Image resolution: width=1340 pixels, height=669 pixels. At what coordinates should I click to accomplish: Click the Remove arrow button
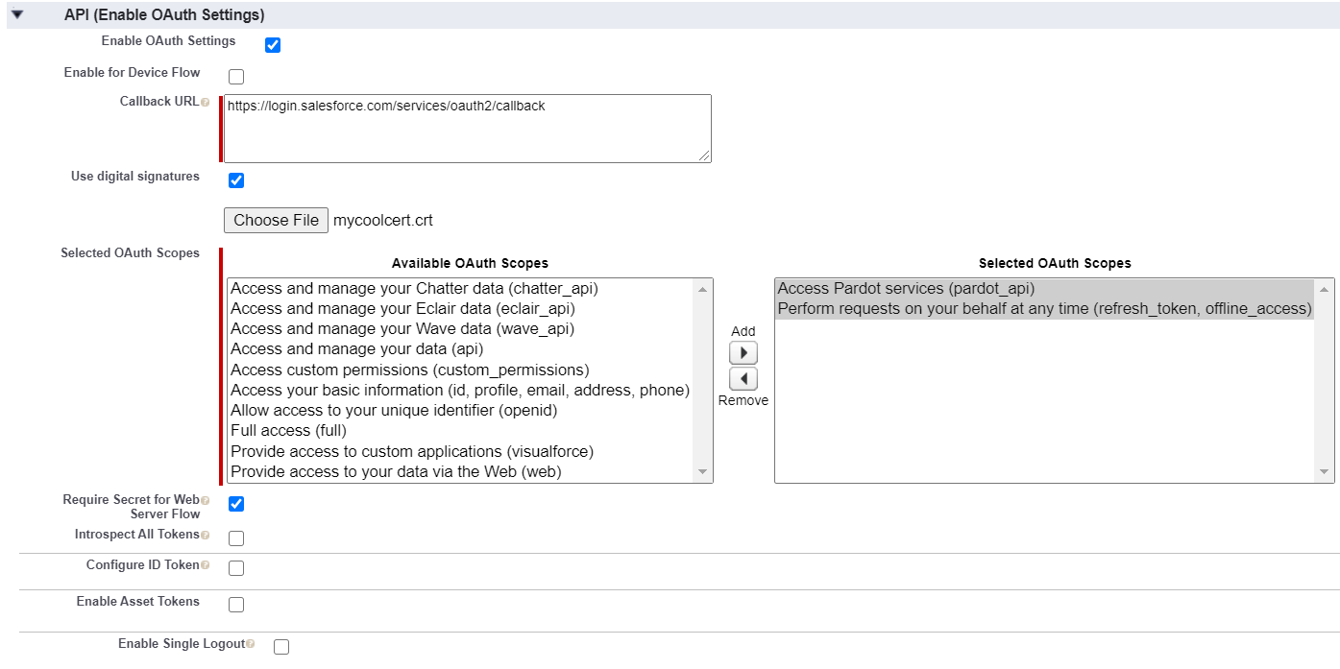(743, 378)
